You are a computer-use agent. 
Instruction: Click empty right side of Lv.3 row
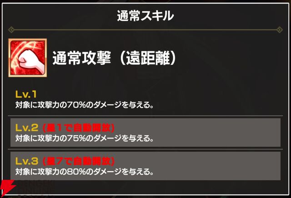coord(227,166)
